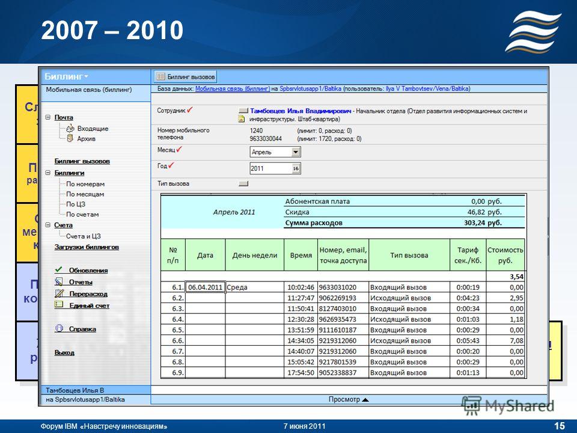Click the document icon under employee picker
This screenshot has height=433, width=577.
pos(242,119)
